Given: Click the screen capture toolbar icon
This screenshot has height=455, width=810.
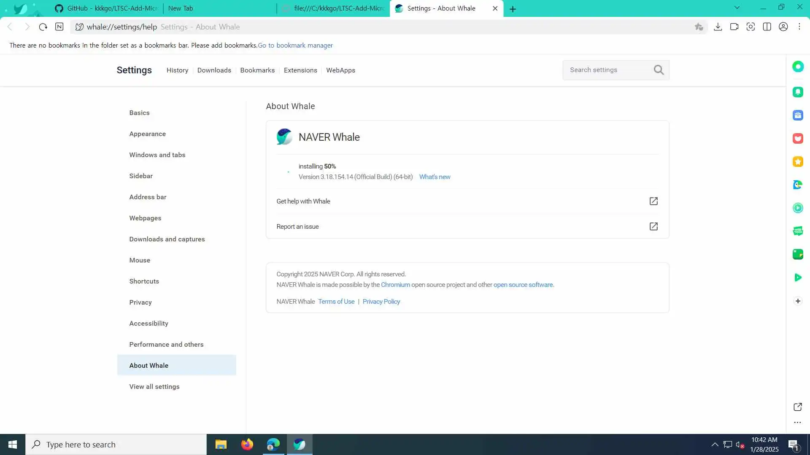Looking at the screenshot, I should pyautogui.click(x=751, y=27).
